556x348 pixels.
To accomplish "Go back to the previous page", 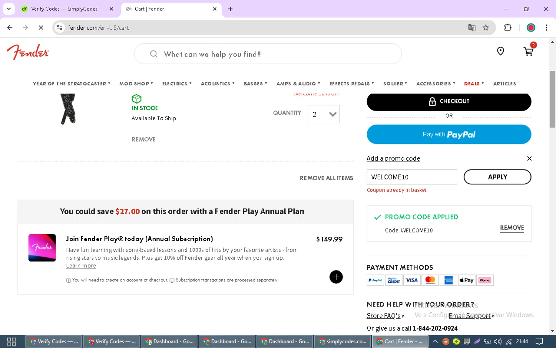I will coord(10,27).
